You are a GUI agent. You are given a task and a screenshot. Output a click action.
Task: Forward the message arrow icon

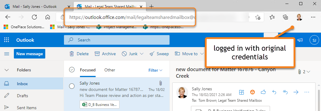point(296,92)
